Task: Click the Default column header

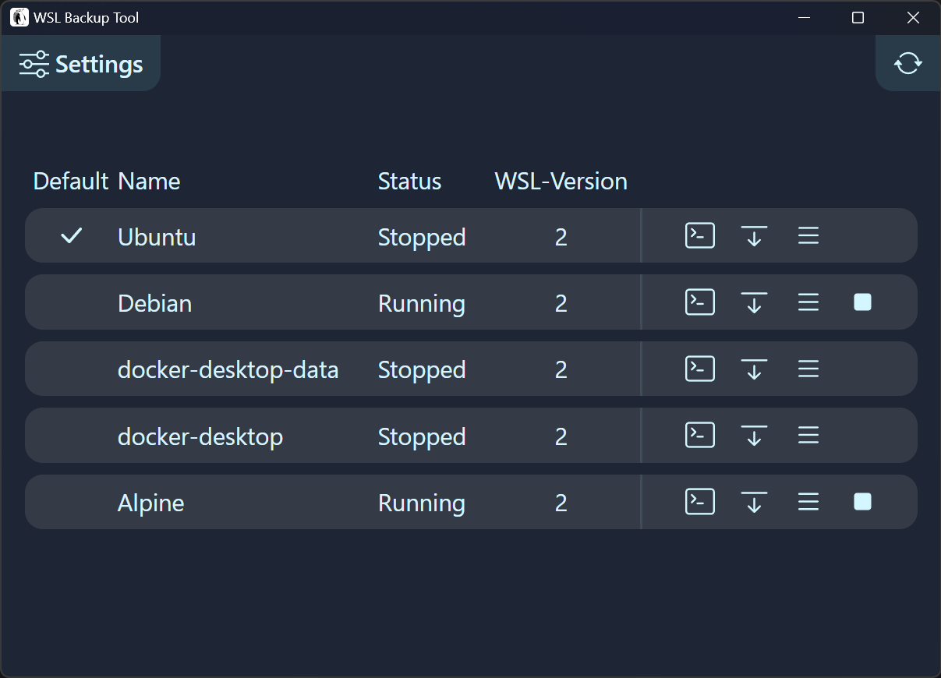Action: (x=71, y=182)
